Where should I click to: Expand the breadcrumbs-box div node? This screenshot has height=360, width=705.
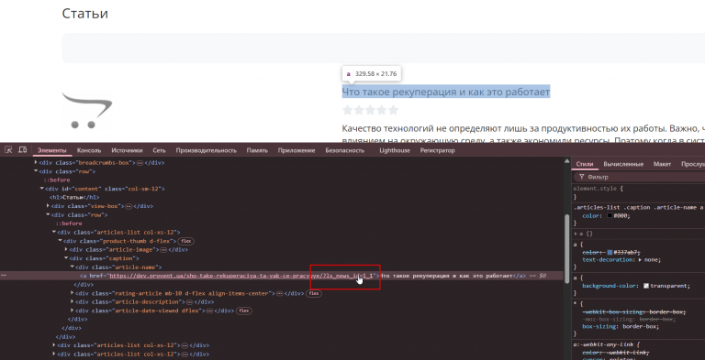36,163
